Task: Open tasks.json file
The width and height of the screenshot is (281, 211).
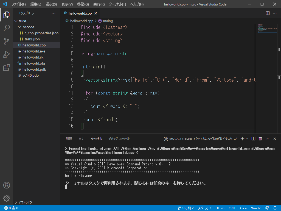Action: (36, 39)
